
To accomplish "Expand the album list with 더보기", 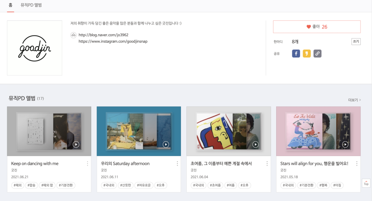I will coord(354,100).
